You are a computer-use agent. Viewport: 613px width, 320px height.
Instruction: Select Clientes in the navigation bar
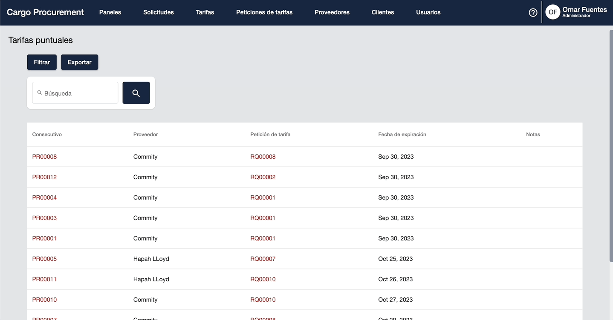(383, 12)
